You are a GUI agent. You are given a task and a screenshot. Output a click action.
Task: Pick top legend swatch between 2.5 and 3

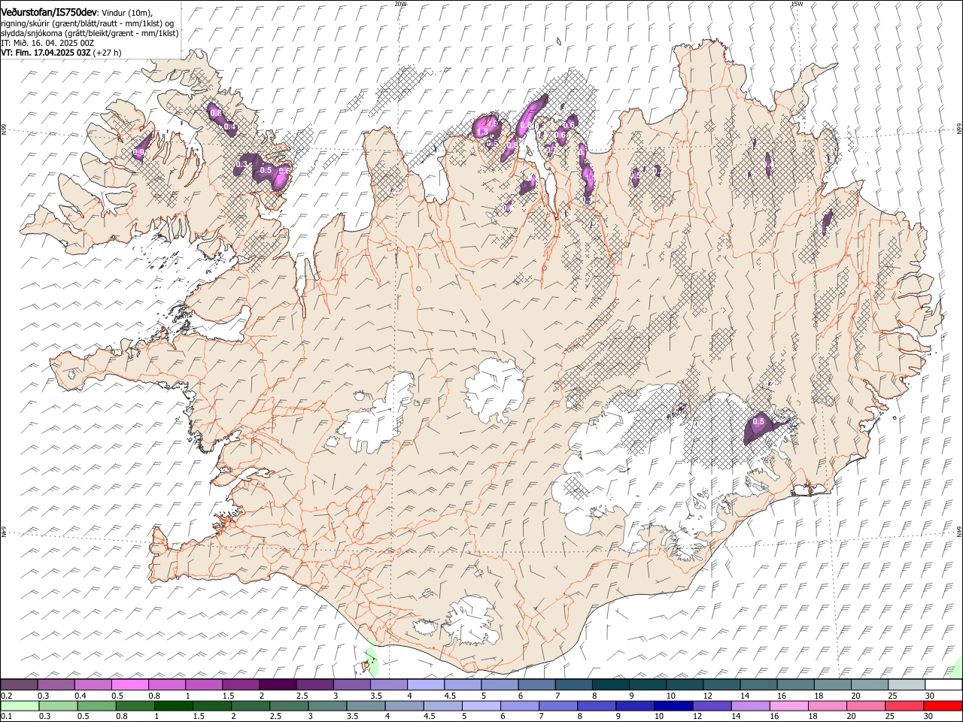[314, 684]
